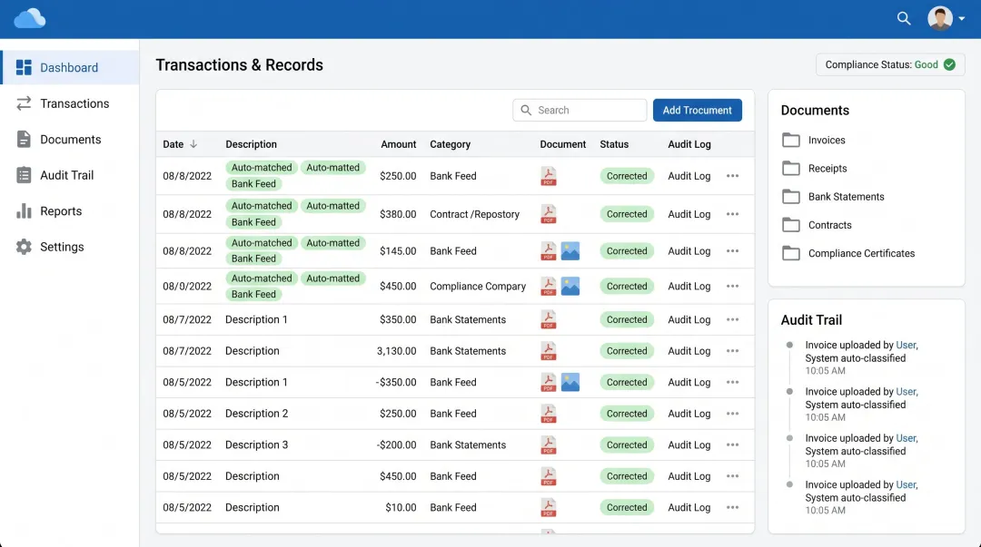
Task: Click the Description column header
Action: 251,144
